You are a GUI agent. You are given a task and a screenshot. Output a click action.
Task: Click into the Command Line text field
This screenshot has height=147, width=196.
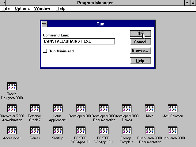79,41
